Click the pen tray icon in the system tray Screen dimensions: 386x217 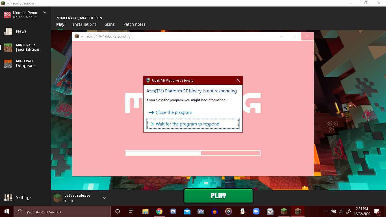click(348, 211)
